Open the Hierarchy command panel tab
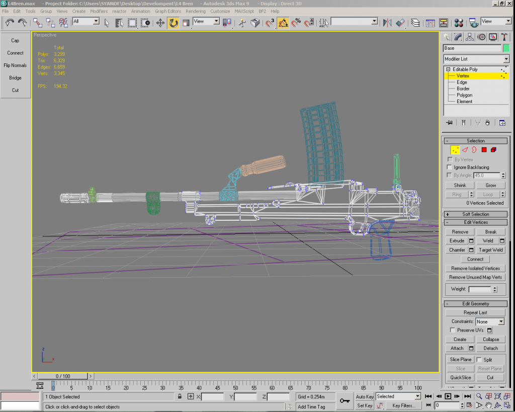This screenshot has height=412, width=515. pyautogui.click(x=470, y=37)
